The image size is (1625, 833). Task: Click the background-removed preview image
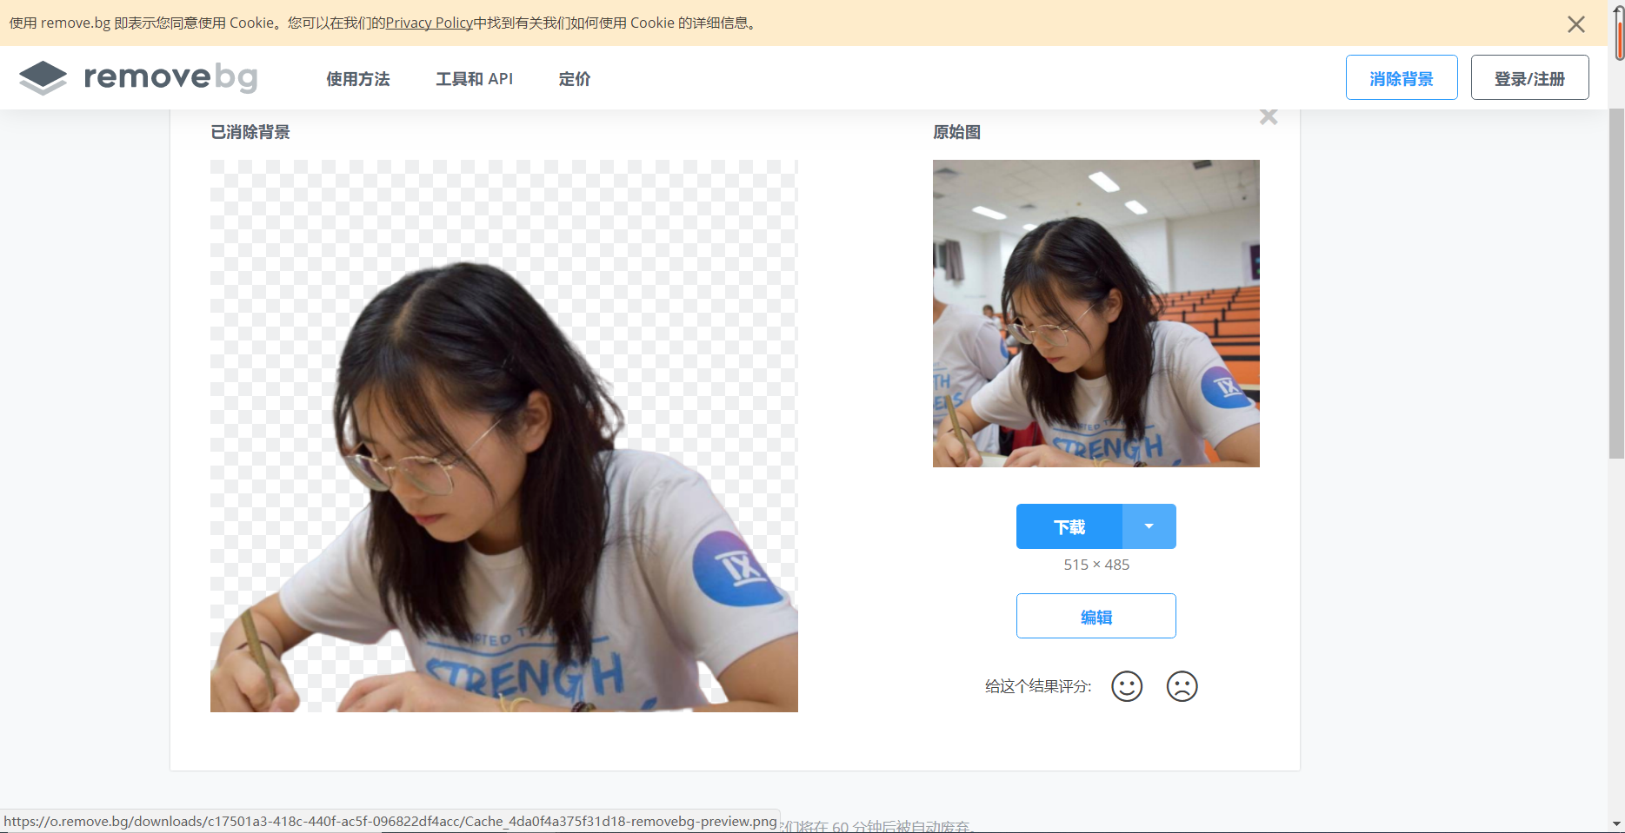[x=504, y=436]
